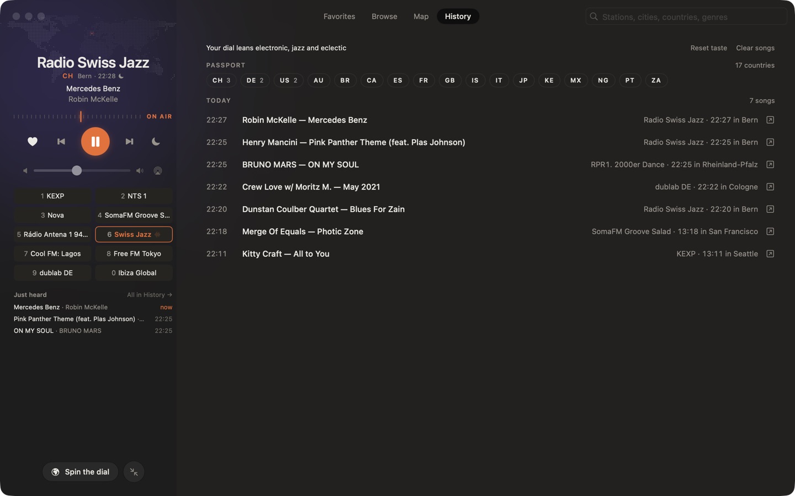795x496 pixels.
Task: Select the US passport country chip
Action: tap(289, 80)
